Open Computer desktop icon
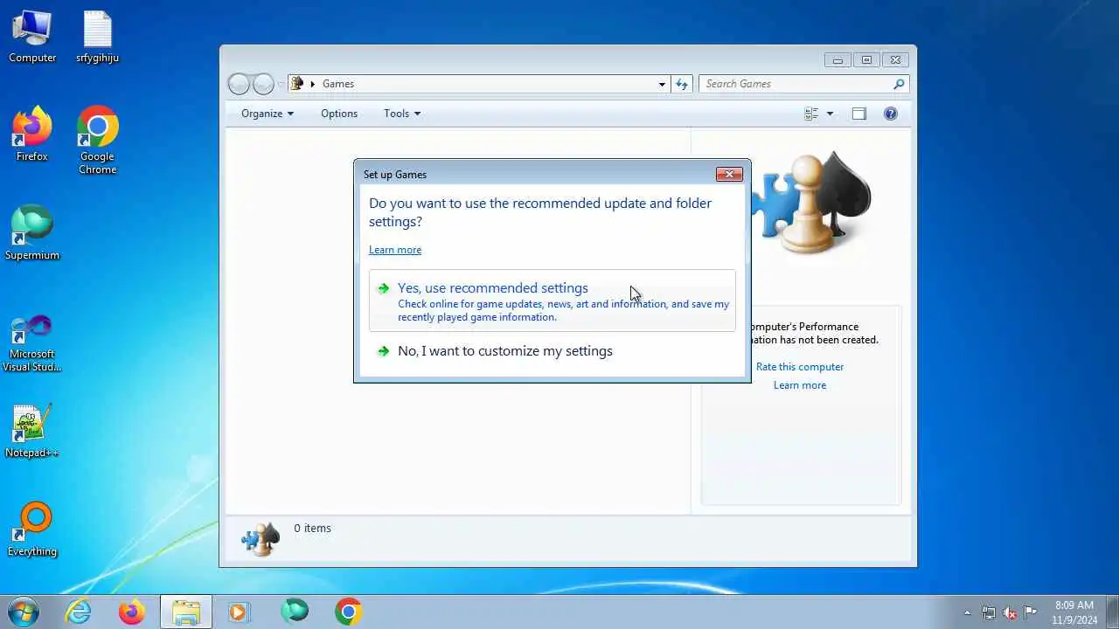Image resolution: width=1119 pixels, height=629 pixels. [32, 37]
